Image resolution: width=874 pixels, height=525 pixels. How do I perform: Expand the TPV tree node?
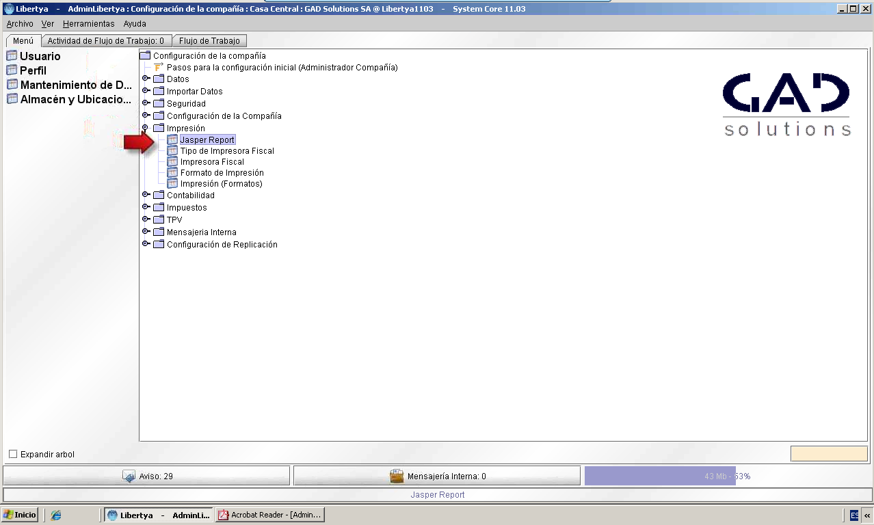click(146, 219)
